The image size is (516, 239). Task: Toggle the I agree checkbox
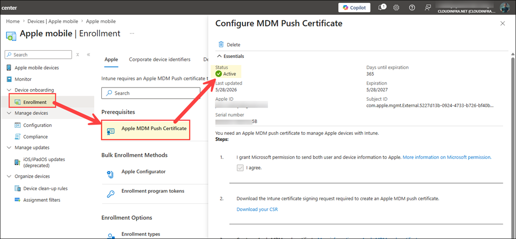pos(239,168)
